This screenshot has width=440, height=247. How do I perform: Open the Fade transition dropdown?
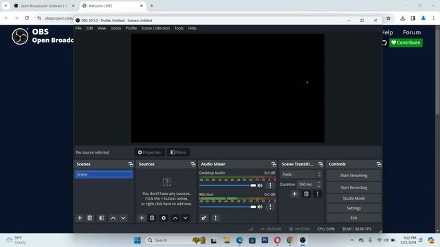(x=301, y=174)
